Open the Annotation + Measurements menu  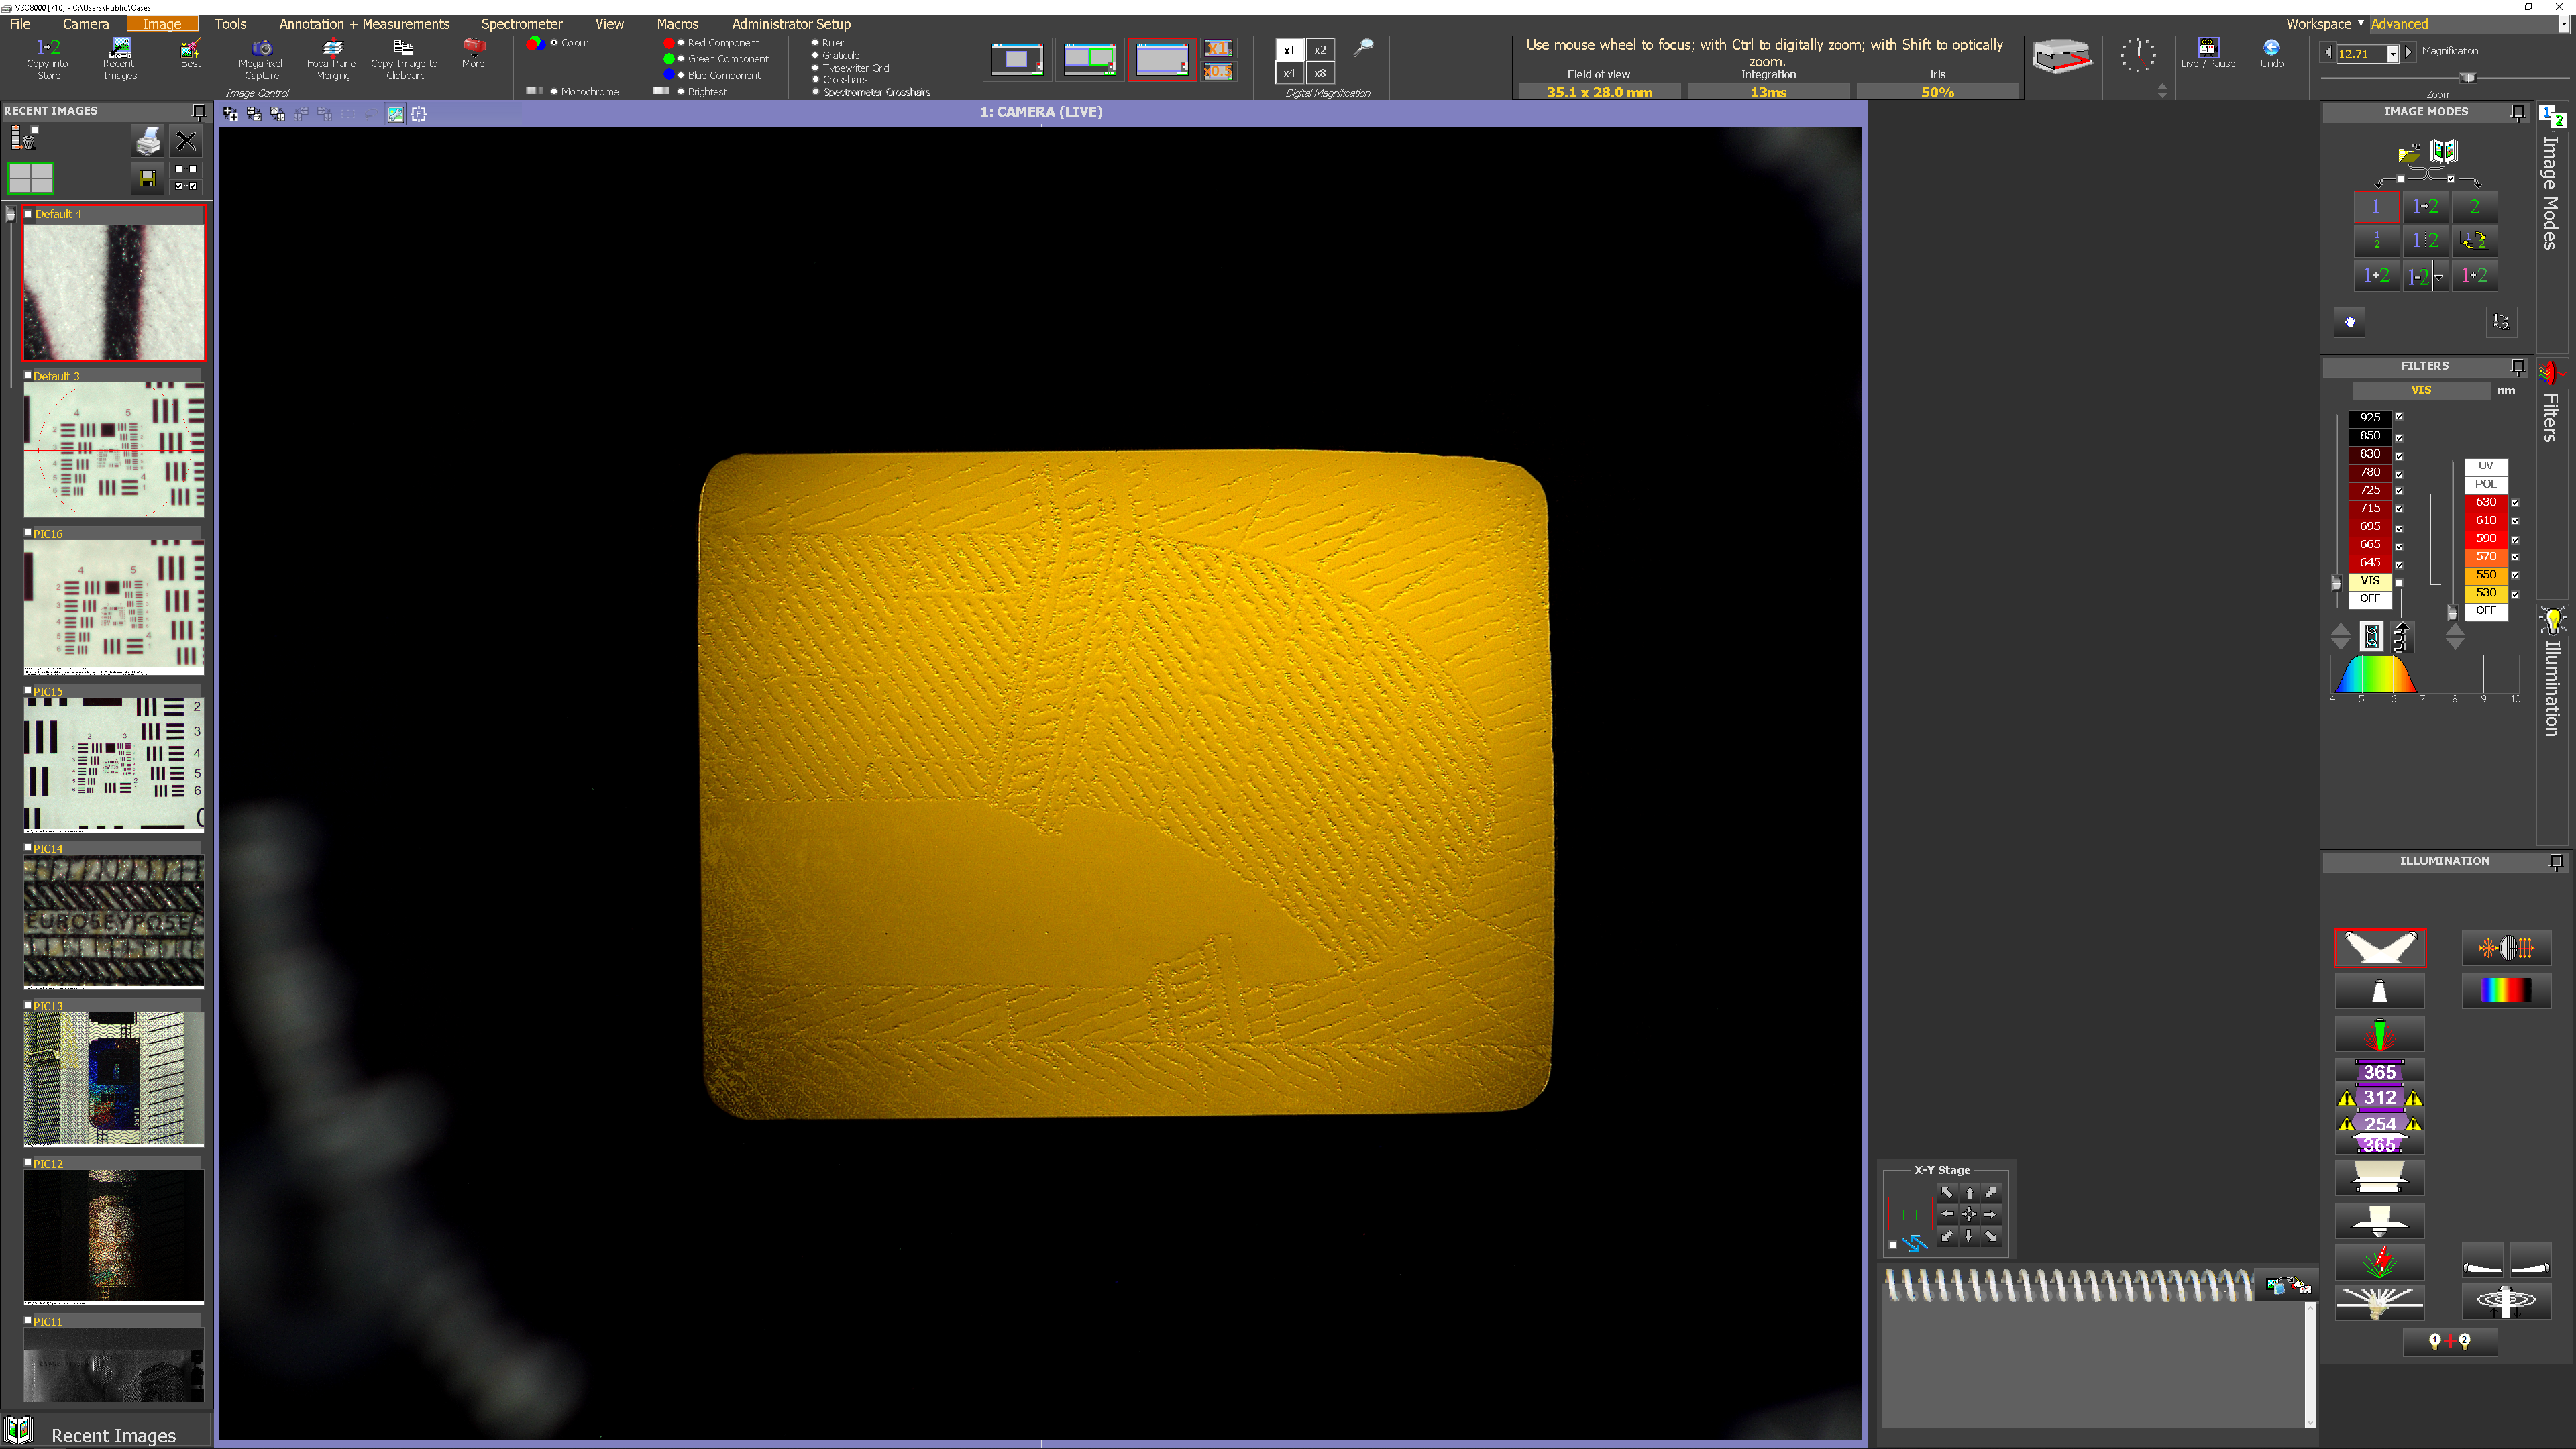(x=364, y=24)
